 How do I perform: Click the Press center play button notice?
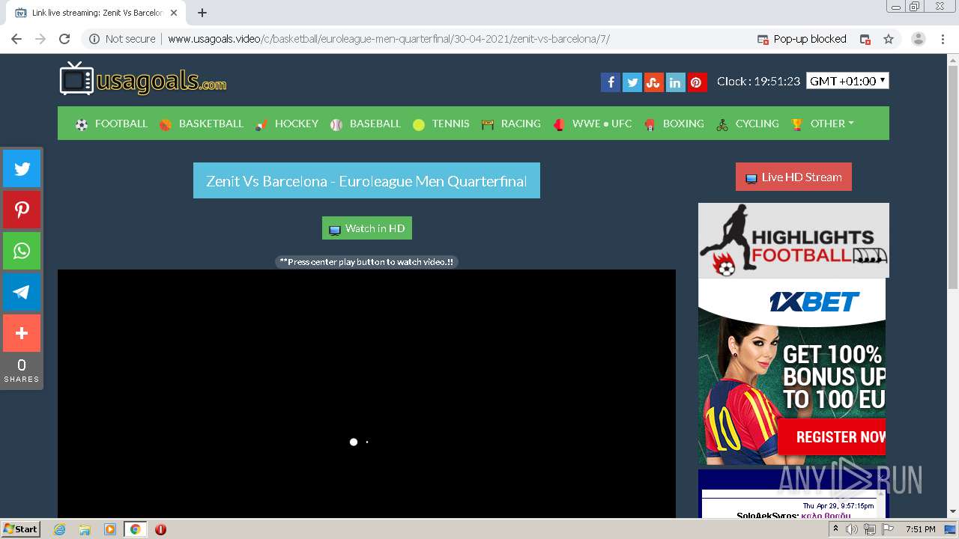coord(366,262)
